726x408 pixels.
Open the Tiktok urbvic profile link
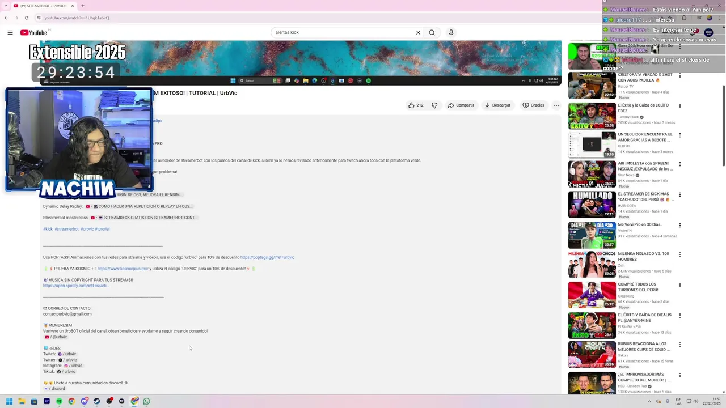(x=66, y=372)
